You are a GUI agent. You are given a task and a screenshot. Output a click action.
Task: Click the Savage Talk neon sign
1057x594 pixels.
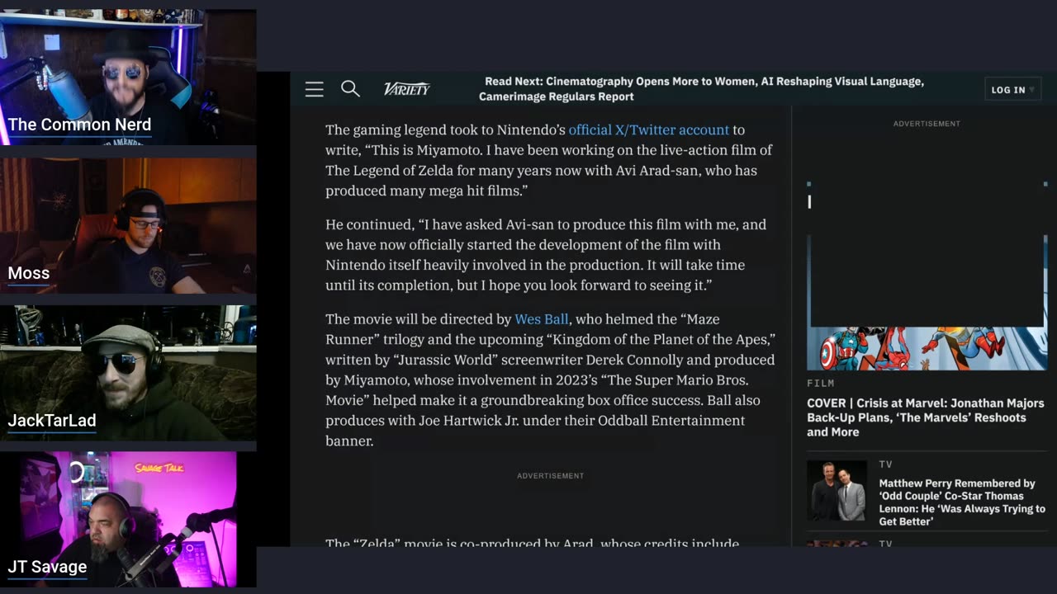pyautogui.click(x=161, y=469)
